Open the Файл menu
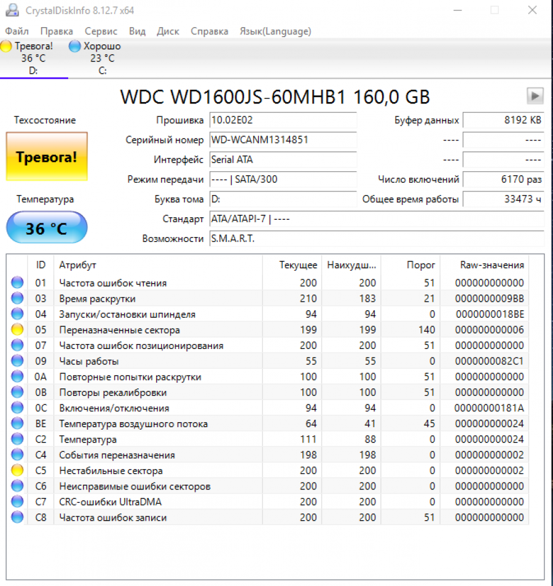 pyautogui.click(x=17, y=31)
